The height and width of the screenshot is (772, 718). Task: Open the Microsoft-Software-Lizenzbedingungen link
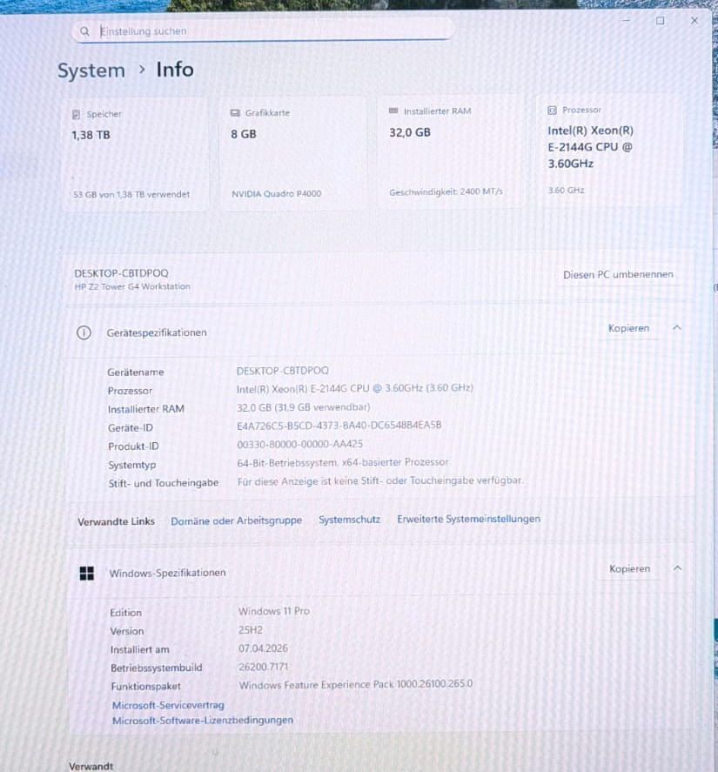point(203,721)
